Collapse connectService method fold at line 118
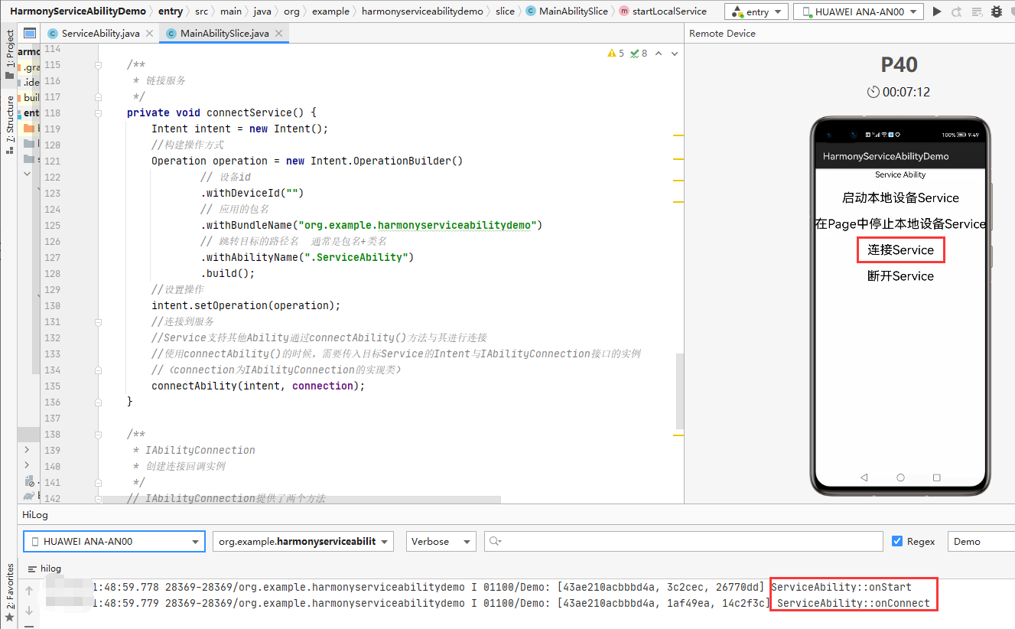Image resolution: width=1015 pixels, height=629 pixels. point(98,113)
